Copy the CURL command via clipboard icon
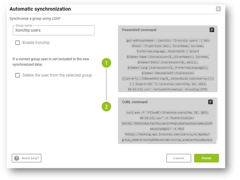 click(210, 102)
